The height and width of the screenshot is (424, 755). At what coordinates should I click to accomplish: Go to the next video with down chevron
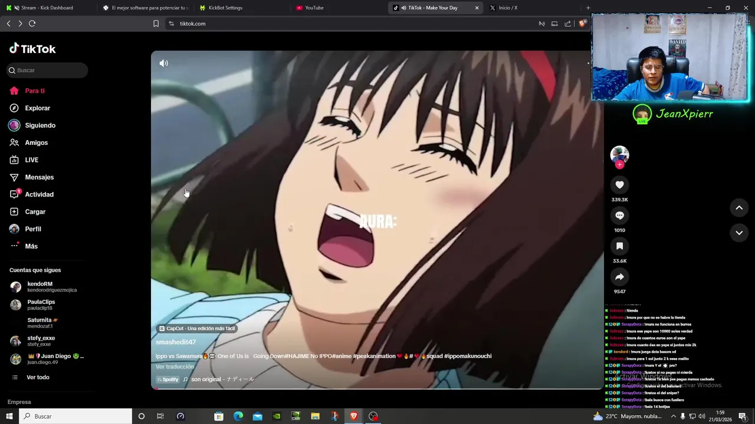pyautogui.click(x=739, y=233)
